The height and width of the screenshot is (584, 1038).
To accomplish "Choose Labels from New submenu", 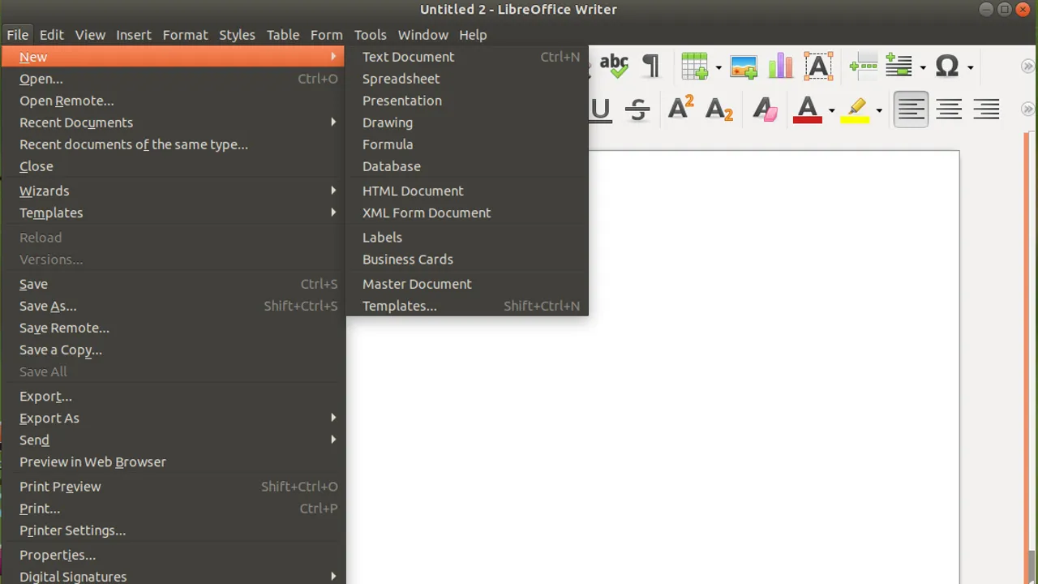I will 467,238.
